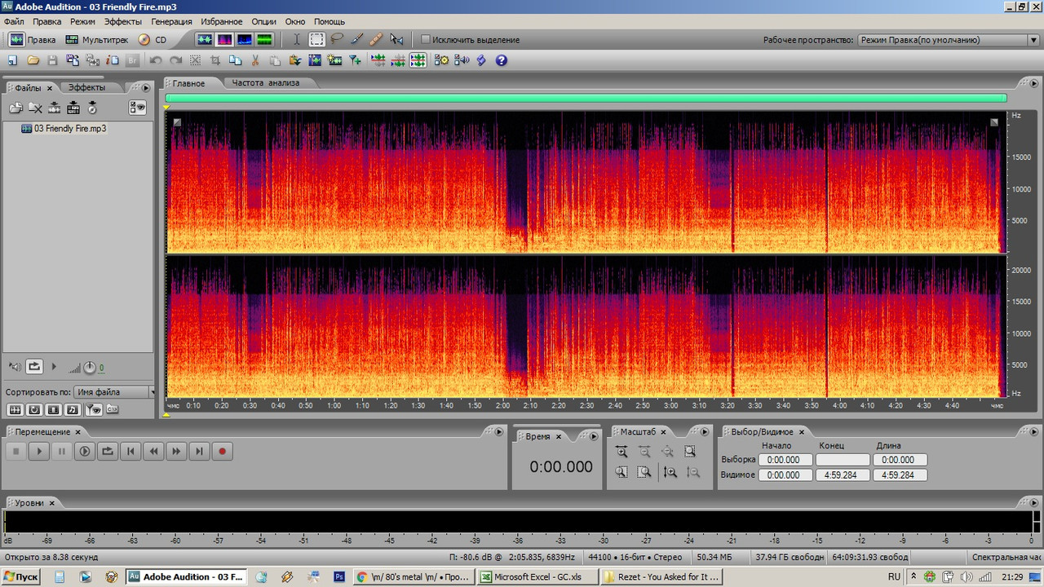The height and width of the screenshot is (587, 1044).
Task: Toggle loop playback in transport panel
Action: click(108, 451)
